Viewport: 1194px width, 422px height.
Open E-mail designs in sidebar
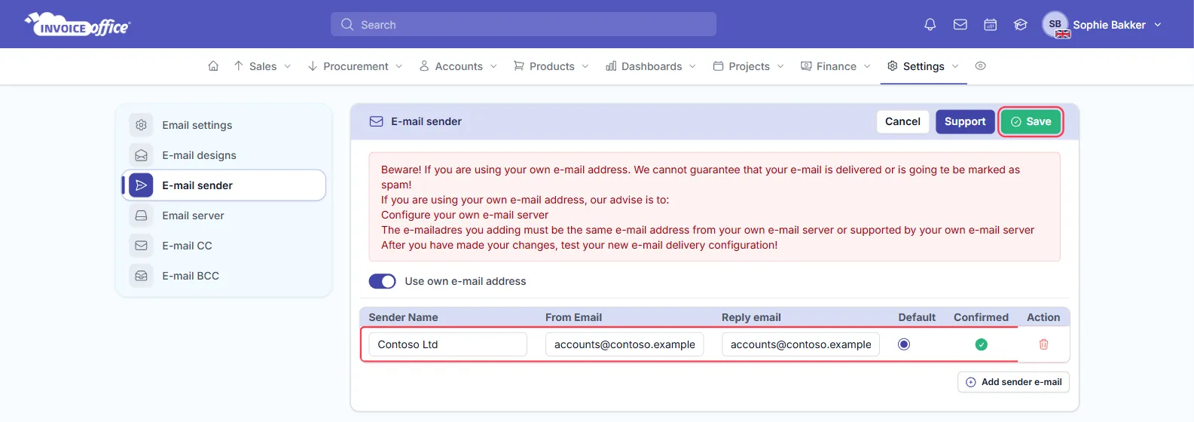click(224, 155)
